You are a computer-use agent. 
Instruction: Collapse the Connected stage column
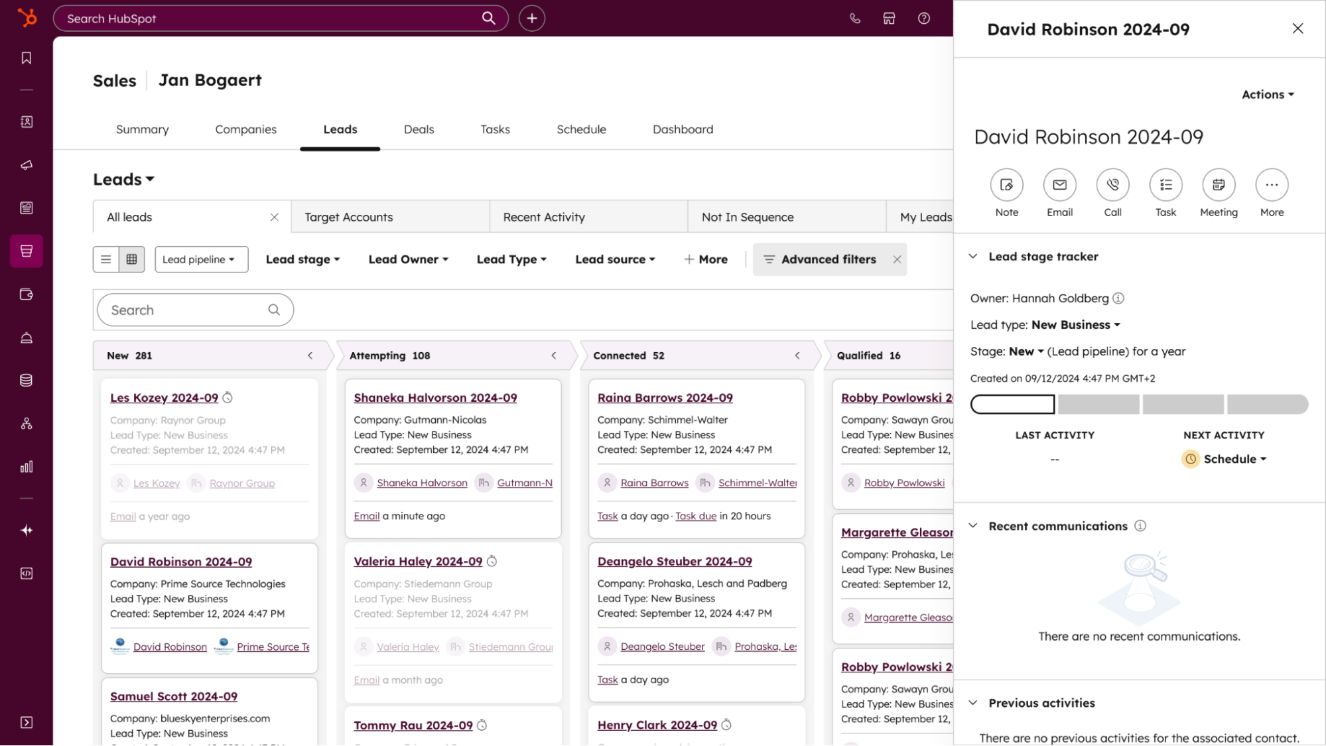pyautogui.click(x=797, y=356)
